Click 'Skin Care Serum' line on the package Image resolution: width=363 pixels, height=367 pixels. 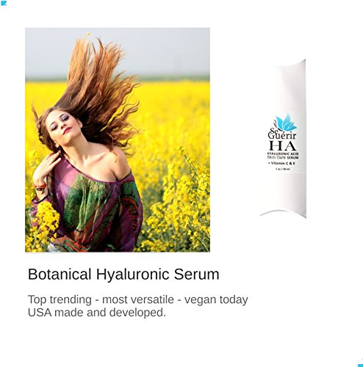point(283,158)
